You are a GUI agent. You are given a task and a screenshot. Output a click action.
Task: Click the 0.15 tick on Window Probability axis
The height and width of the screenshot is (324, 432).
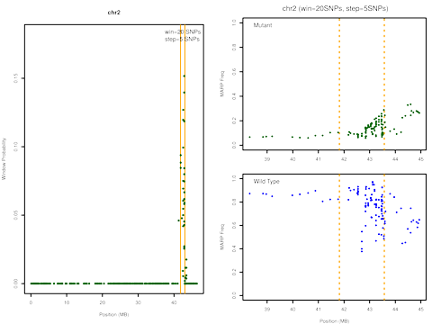pyautogui.click(x=16, y=78)
